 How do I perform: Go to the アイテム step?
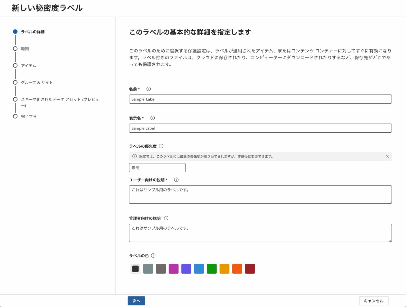[x=29, y=66]
